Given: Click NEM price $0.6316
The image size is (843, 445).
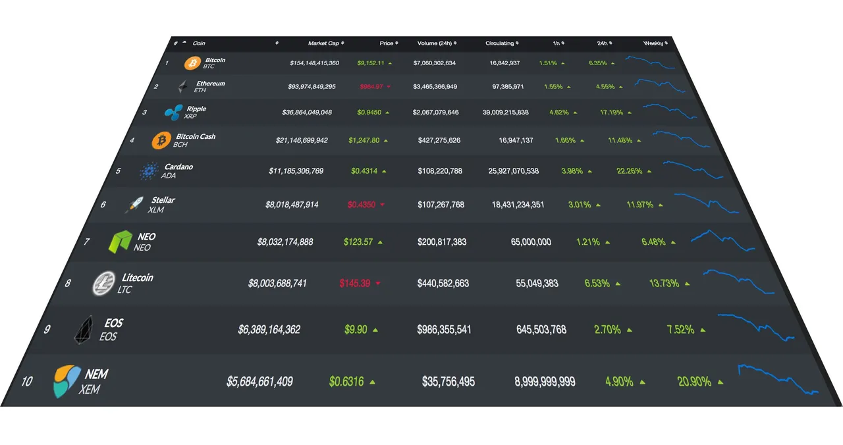Looking at the screenshot, I should pos(346,382).
